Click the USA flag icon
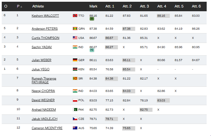 75,38
